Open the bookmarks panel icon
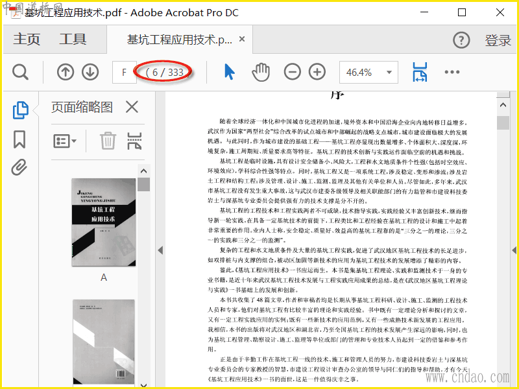The height and width of the screenshot is (389, 519). [x=19, y=139]
